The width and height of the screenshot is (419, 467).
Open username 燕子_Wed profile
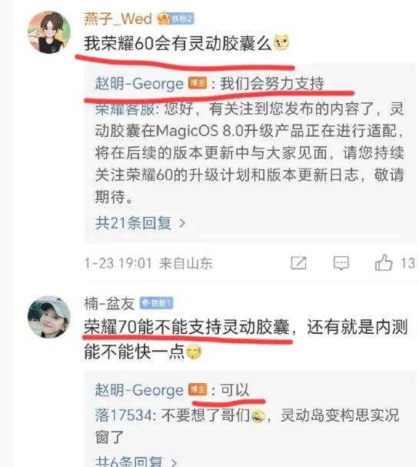click(x=118, y=18)
